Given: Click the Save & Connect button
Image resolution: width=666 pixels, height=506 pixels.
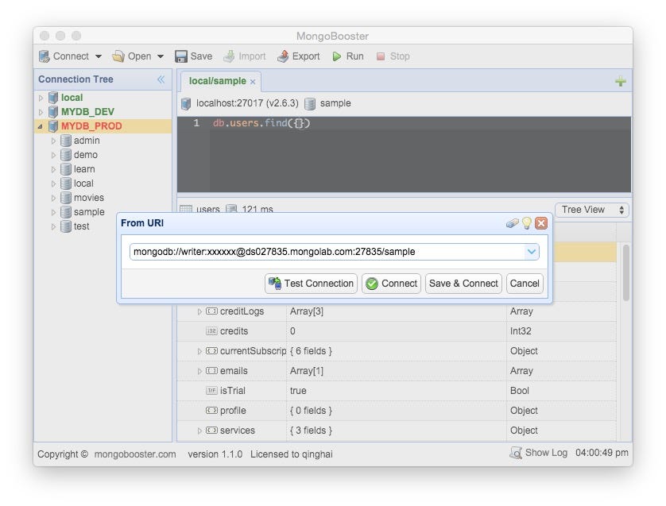Looking at the screenshot, I should (x=463, y=283).
